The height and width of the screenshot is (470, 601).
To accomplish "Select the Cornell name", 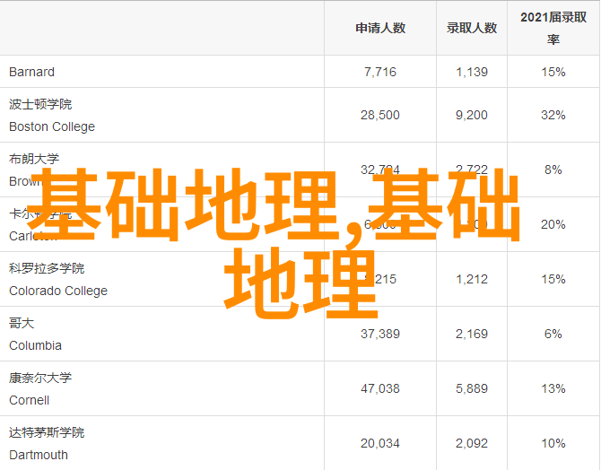I will pyautogui.click(x=29, y=400).
